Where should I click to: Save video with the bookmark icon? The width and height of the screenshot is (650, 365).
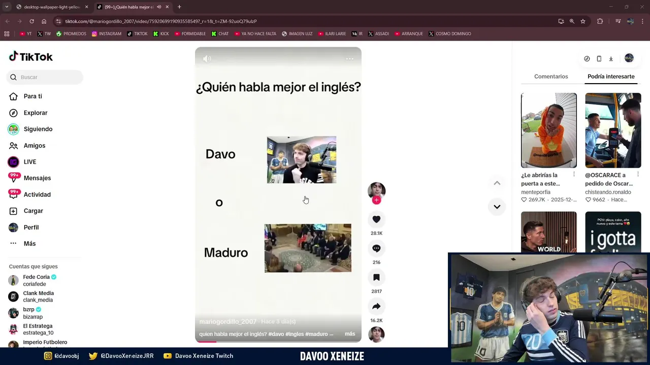coord(376,277)
